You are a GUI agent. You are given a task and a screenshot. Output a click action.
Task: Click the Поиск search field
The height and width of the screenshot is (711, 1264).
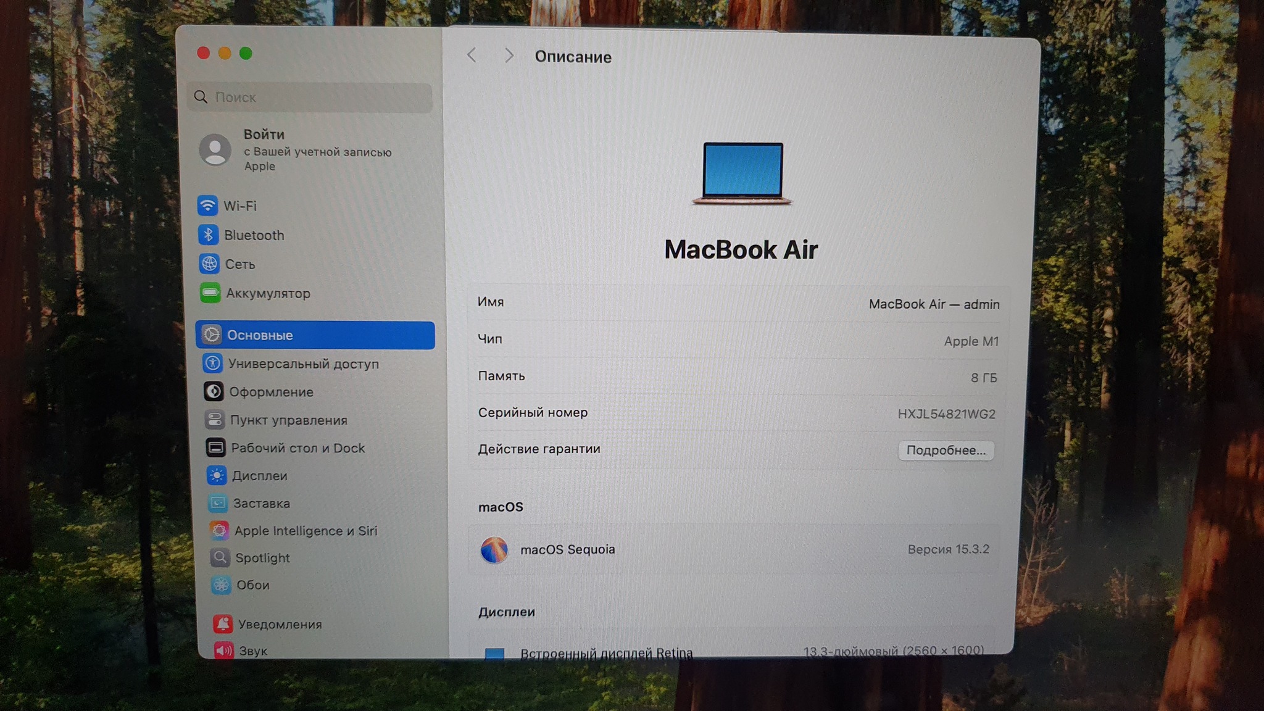point(310,98)
